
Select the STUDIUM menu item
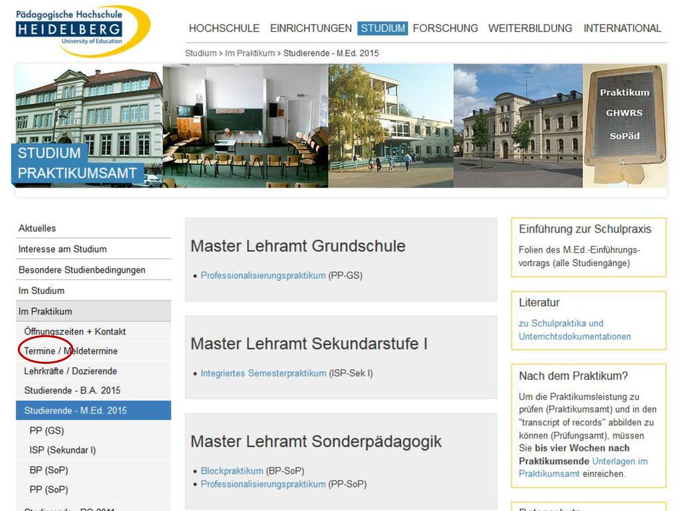(x=382, y=28)
